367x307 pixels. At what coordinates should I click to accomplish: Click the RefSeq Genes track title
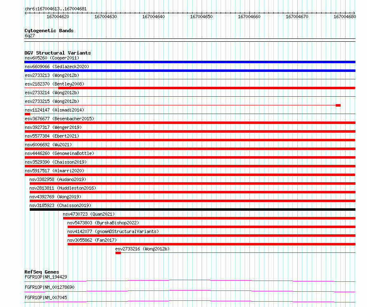[x=42, y=272]
